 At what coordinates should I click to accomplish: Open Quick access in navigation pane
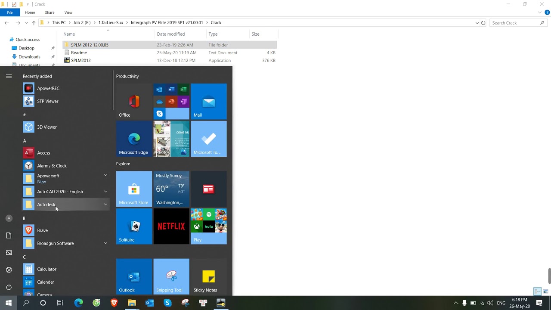tap(28, 40)
